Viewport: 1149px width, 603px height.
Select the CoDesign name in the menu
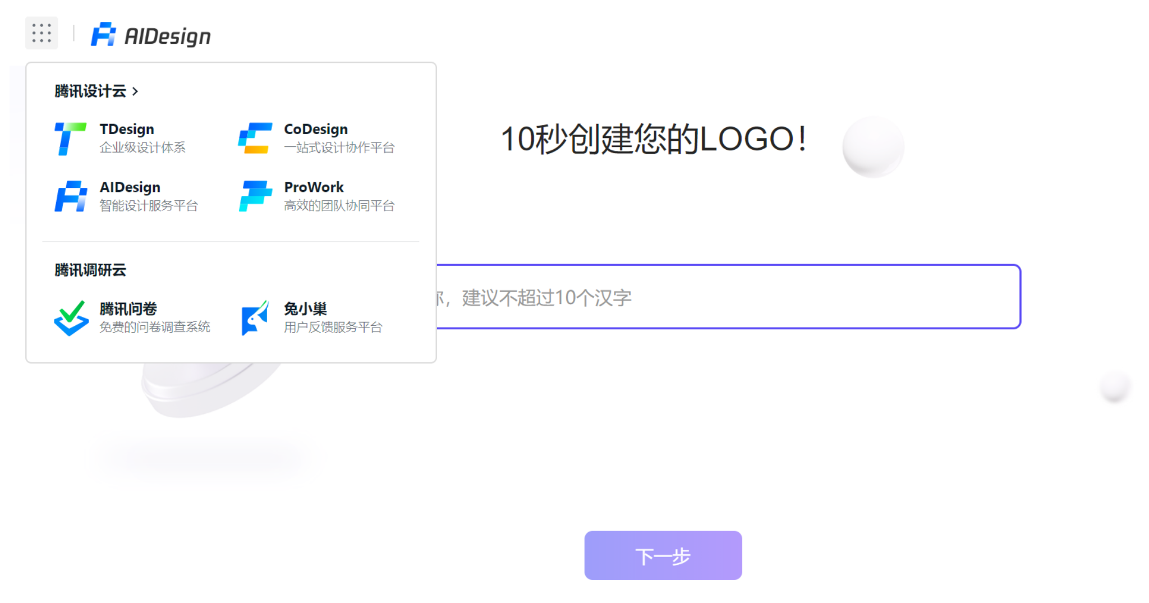coord(315,129)
